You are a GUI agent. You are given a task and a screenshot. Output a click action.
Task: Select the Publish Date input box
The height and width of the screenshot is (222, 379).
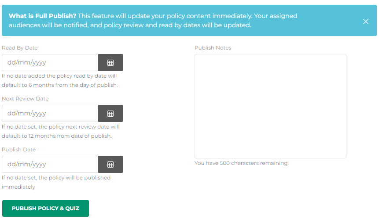50,165
